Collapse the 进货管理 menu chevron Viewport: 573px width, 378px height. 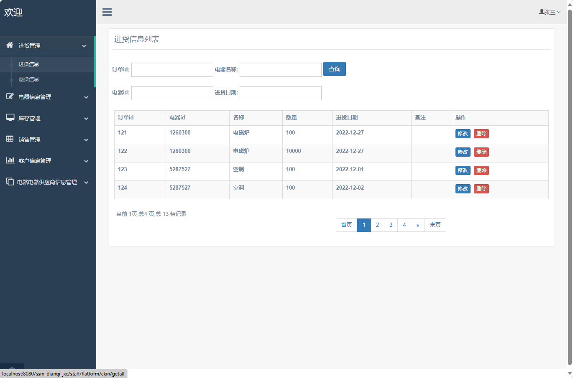tap(84, 46)
